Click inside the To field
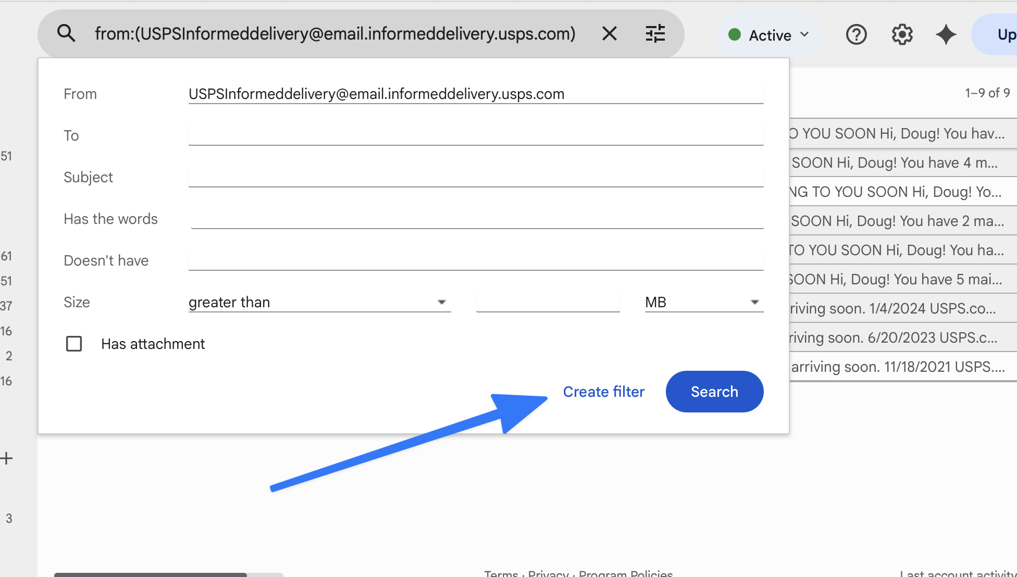The height and width of the screenshot is (577, 1017). coord(476,135)
